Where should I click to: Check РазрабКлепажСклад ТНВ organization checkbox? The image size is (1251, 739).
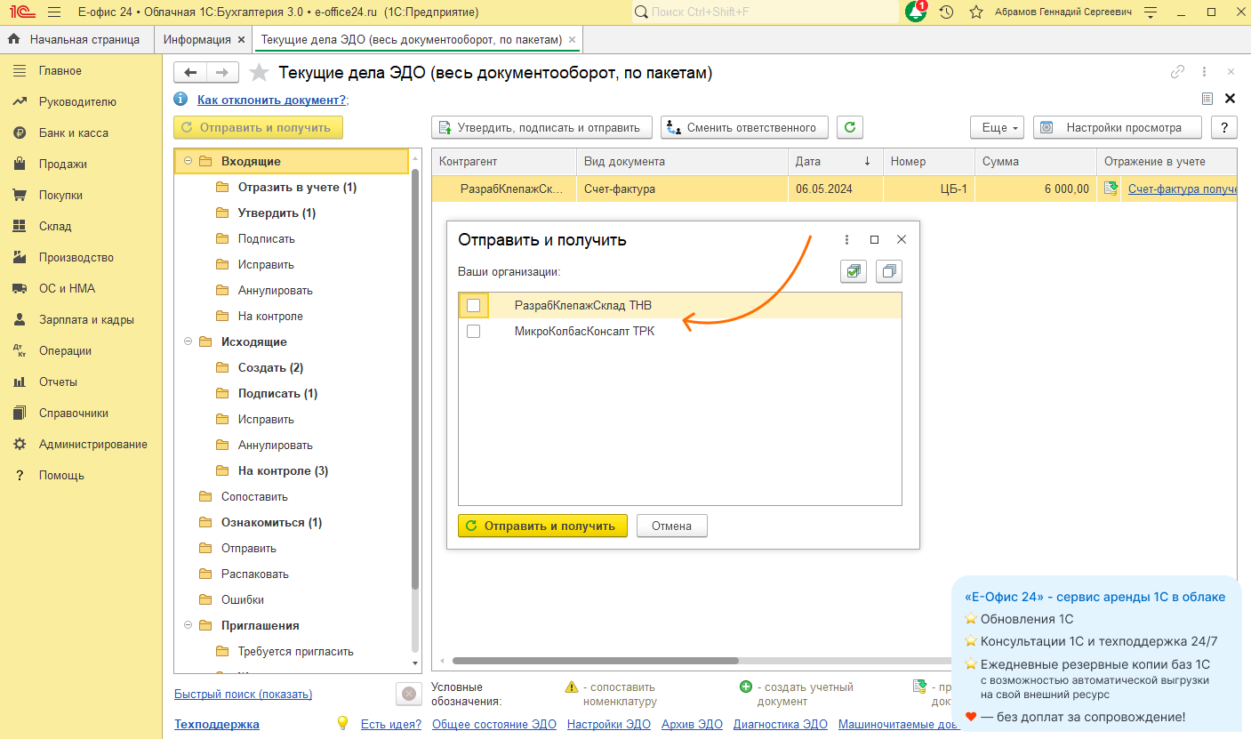tap(473, 305)
